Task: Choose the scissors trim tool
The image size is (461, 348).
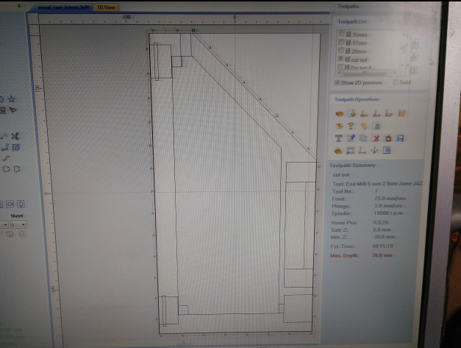Action: [x=15, y=136]
